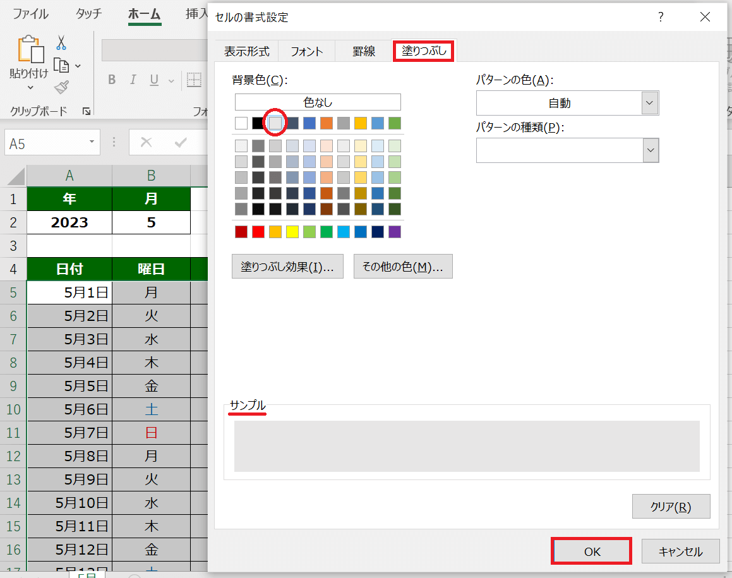
Task: Click the Cut scissors icon
Action: 61,42
